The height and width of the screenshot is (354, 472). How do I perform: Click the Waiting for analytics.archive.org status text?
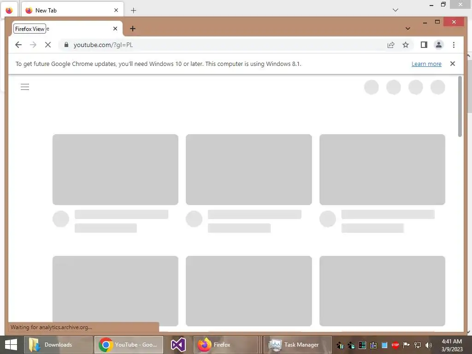(x=52, y=327)
